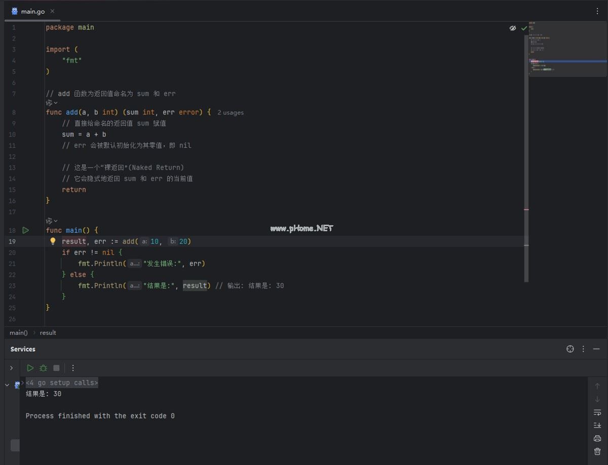Click the run gutter arrow beside func main
Viewport: 608px width, 465px height.
(25, 230)
